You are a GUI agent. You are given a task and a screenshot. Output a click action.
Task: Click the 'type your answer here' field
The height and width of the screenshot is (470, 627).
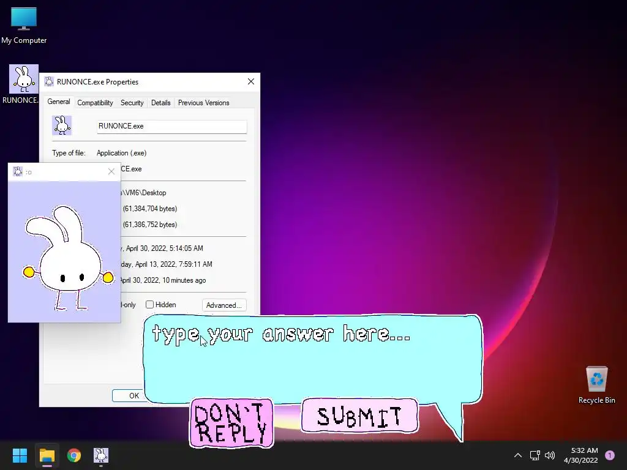[x=313, y=357]
